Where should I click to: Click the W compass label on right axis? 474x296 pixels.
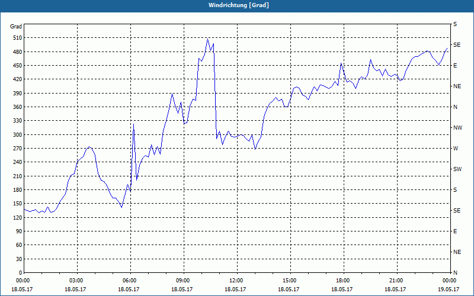tap(456, 149)
